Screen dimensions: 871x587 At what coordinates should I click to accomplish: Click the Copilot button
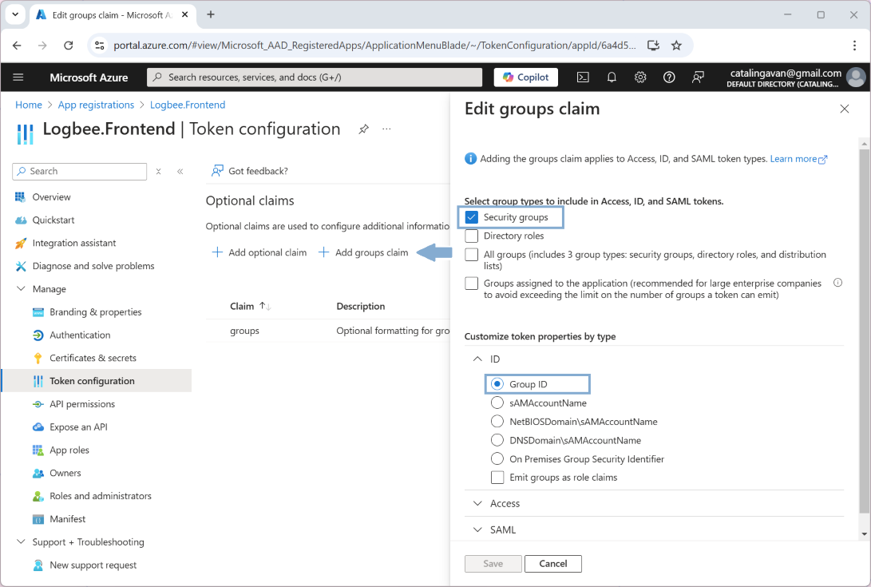pyautogui.click(x=526, y=77)
